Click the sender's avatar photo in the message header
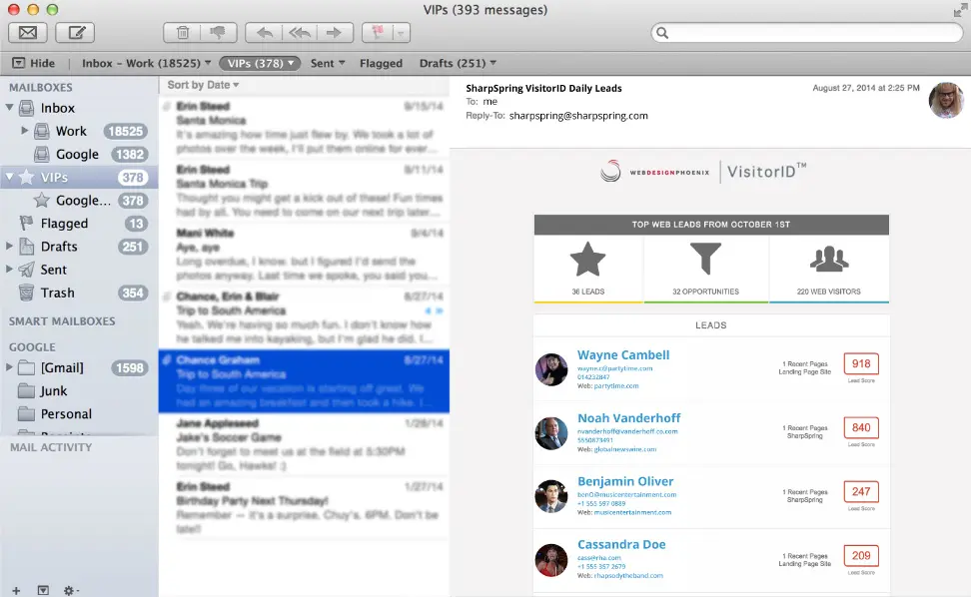The image size is (971, 597). click(x=946, y=100)
